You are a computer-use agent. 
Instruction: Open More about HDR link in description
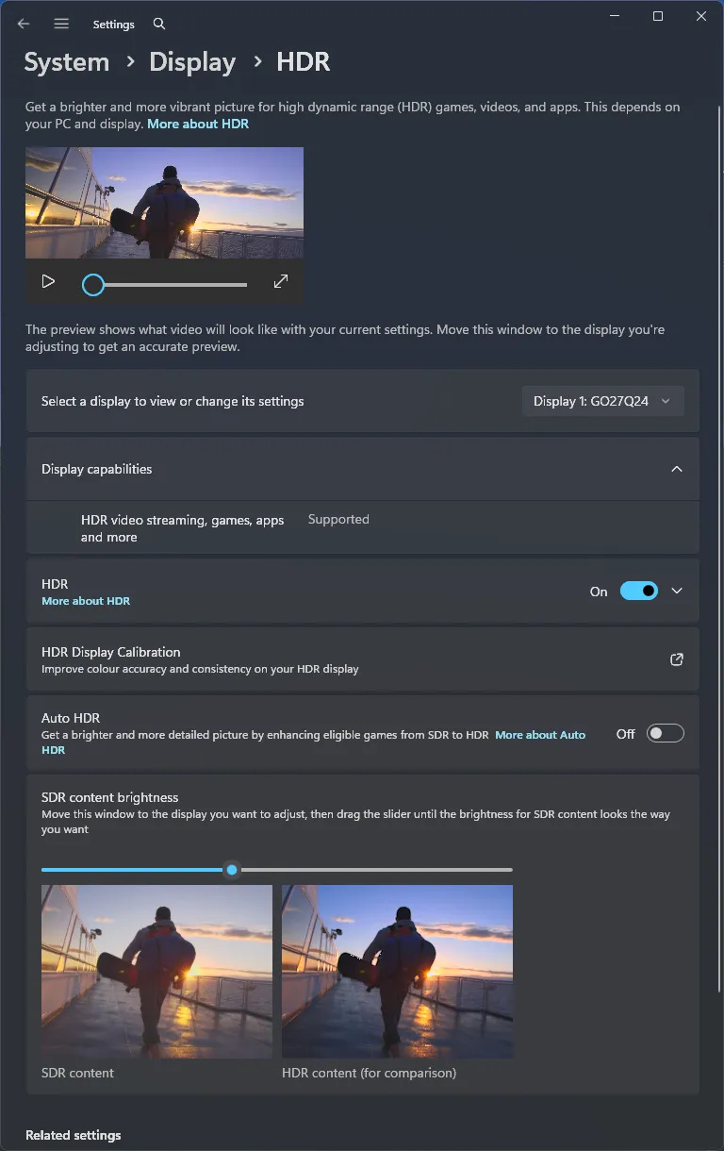(198, 124)
